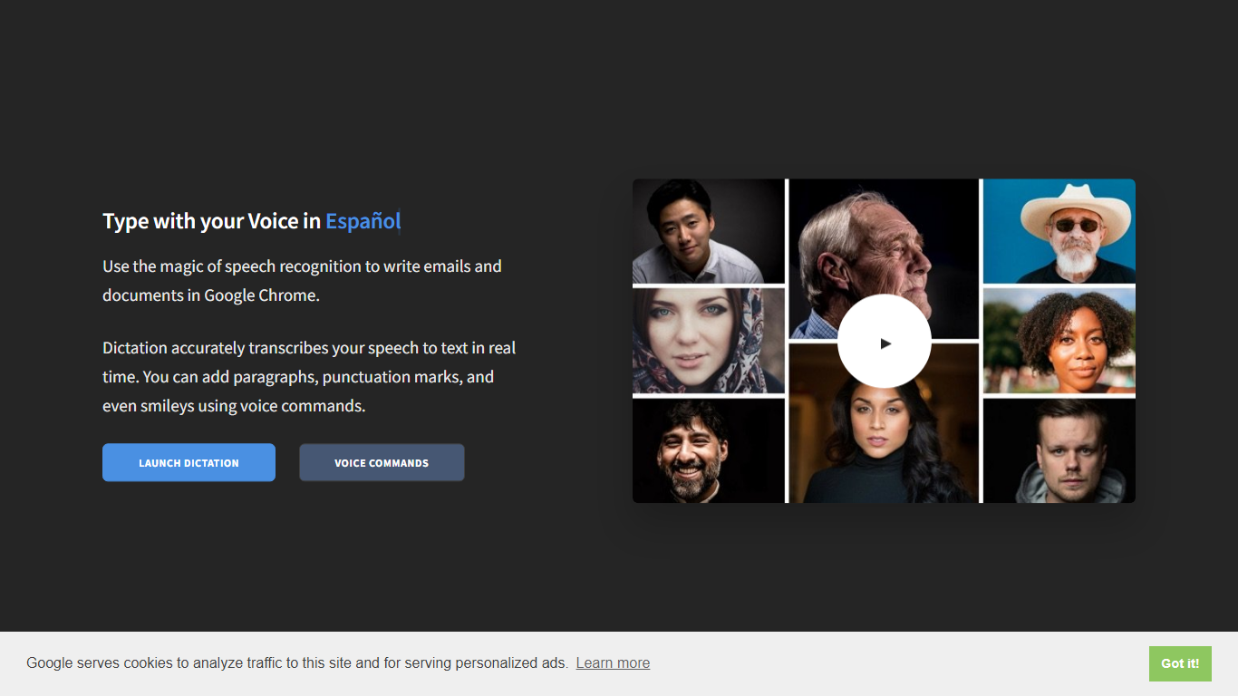Screen dimensions: 1238x696
Task: Select the man in white cowboy hat photo
Action: [x=1059, y=230]
